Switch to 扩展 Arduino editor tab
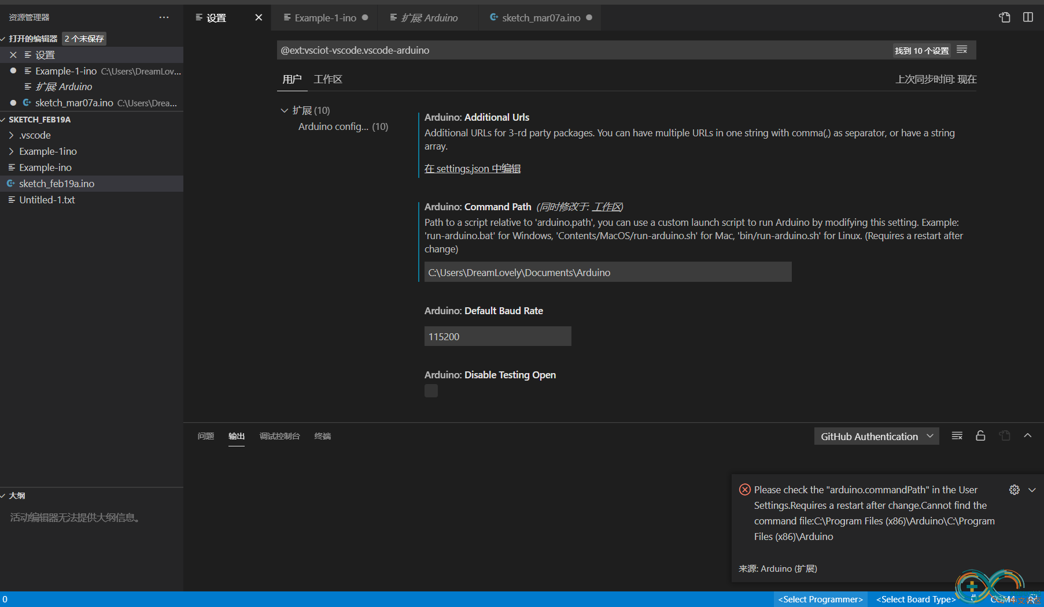The width and height of the screenshot is (1044, 607). point(429,18)
